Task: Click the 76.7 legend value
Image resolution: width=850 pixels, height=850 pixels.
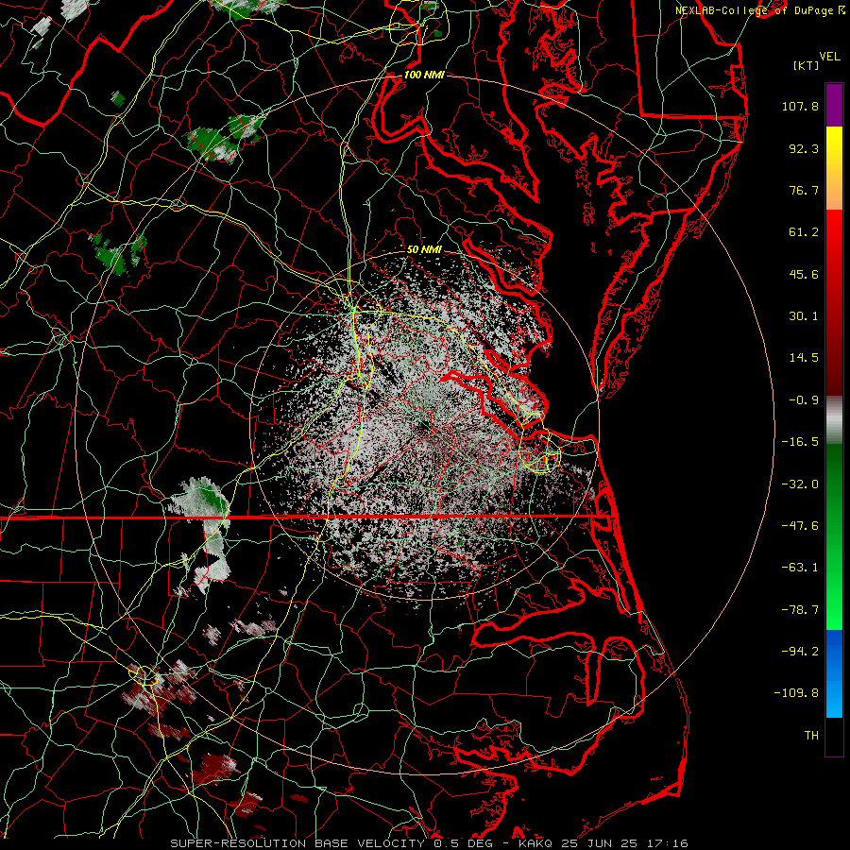Action: tap(804, 190)
